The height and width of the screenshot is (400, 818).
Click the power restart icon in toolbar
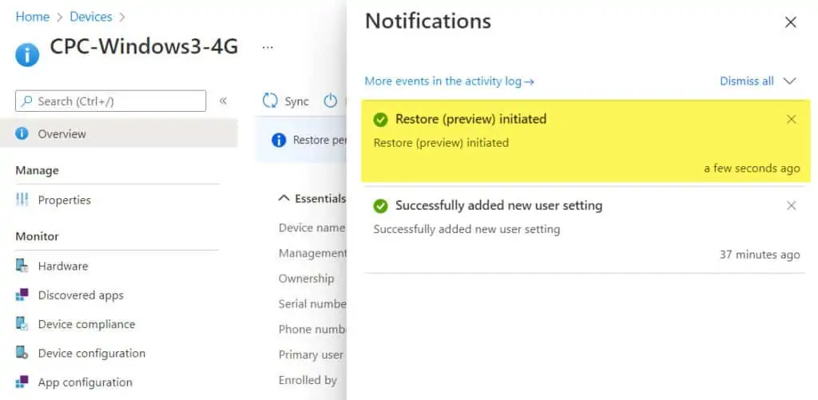coord(330,101)
